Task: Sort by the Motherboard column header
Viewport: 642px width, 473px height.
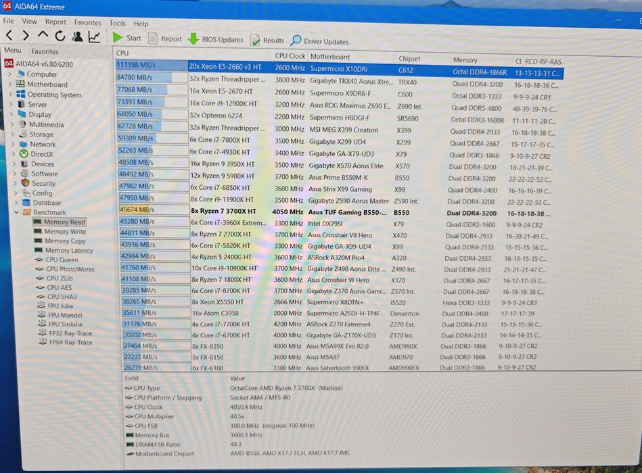Action: tap(330, 57)
